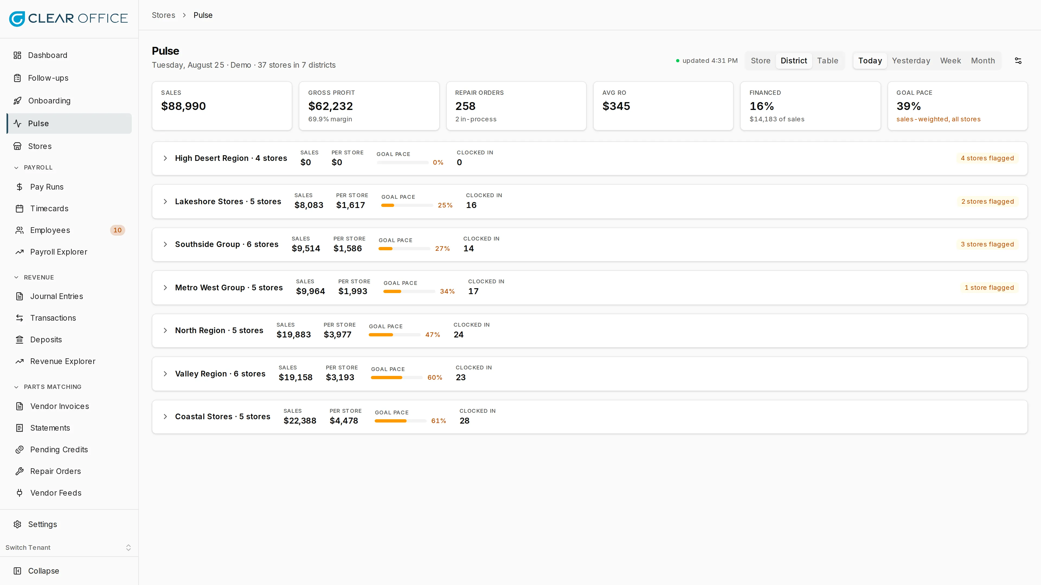Image resolution: width=1041 pixels, height=585 pixels.
Task: Open Statements in sidebar
Action: [x=69, y=428]
